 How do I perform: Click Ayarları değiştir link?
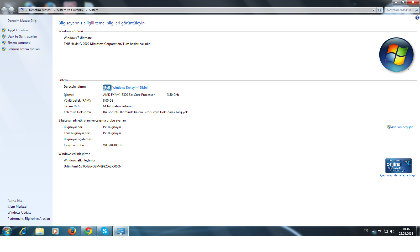click(402, 127)
